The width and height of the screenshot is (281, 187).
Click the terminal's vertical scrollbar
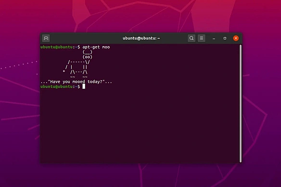point(241,103)
